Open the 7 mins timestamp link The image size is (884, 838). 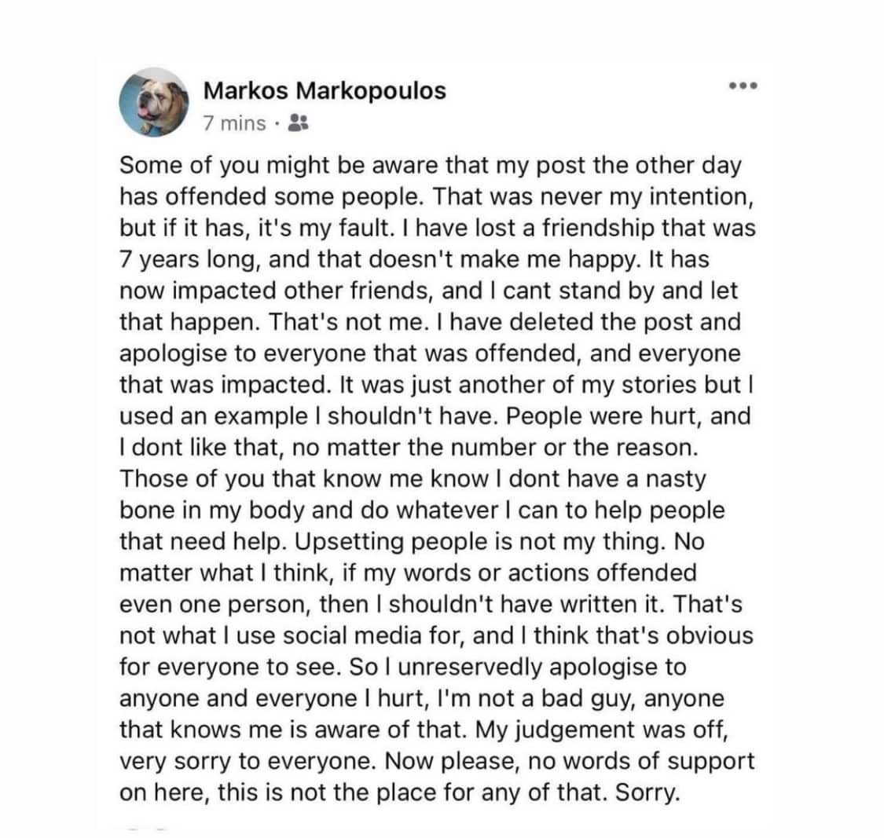(233, 123)
